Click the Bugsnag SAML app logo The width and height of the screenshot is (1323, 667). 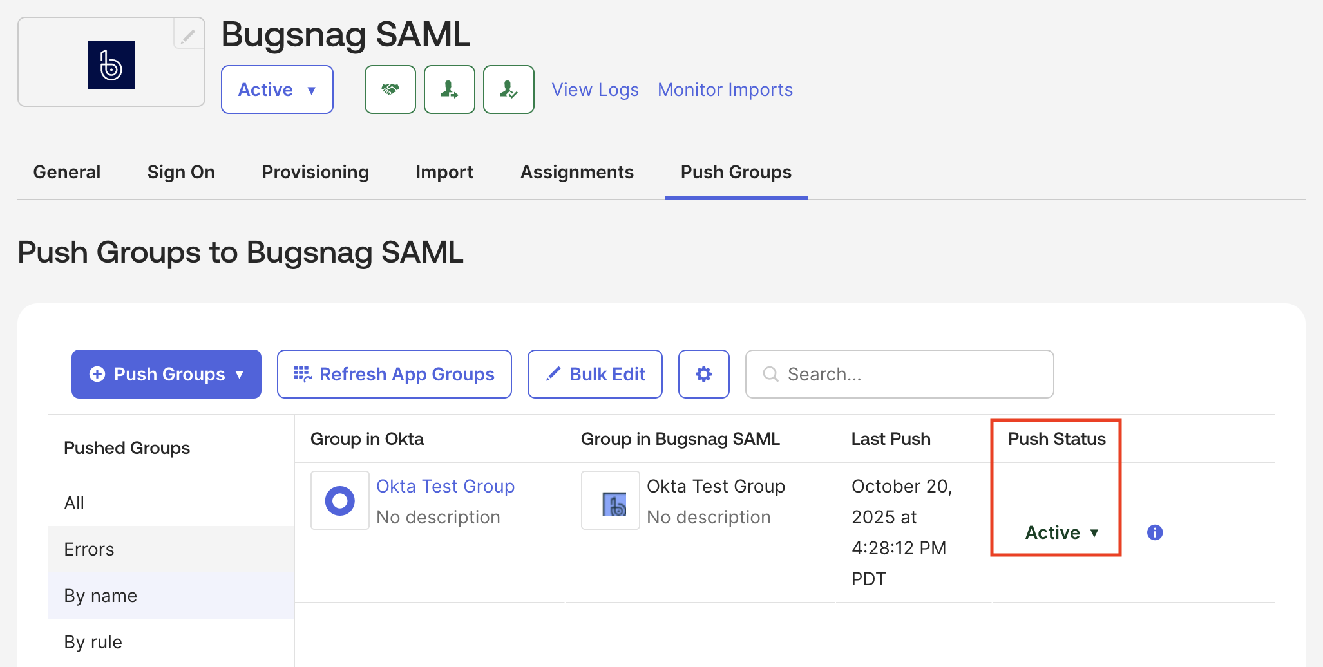tap(111, 64)
